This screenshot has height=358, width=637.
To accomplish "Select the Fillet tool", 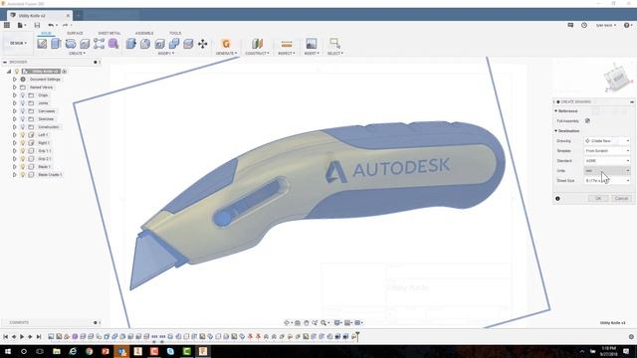I will click(145, 44).
